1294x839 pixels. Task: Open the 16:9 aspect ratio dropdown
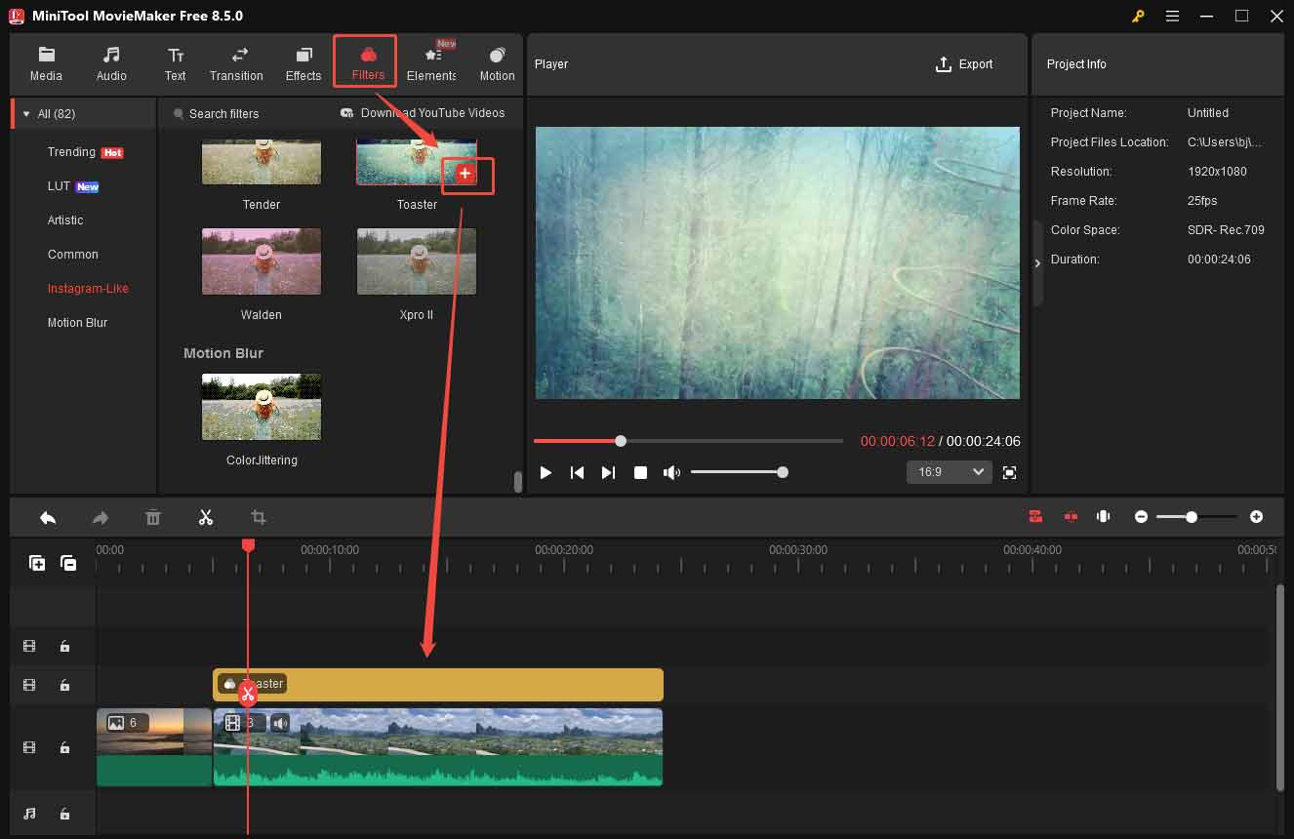coord(948,471)
